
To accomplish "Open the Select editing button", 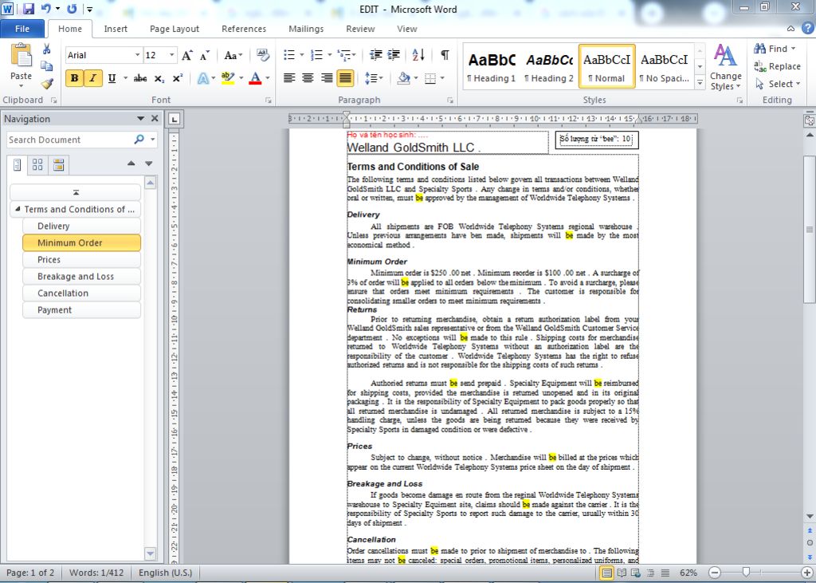I will click(778, 84).
